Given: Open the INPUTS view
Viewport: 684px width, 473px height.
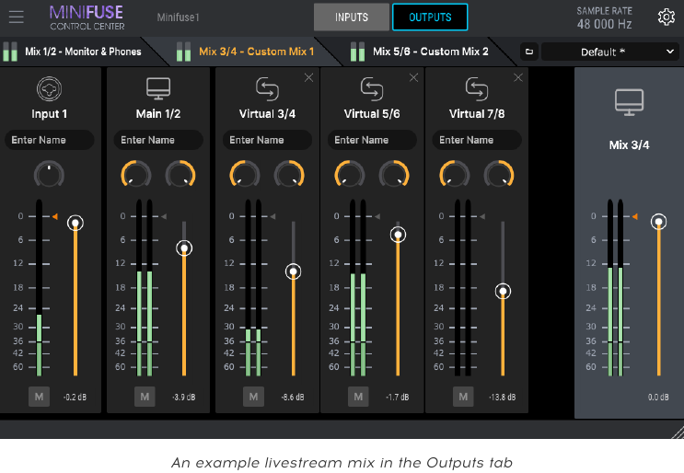Looking at the screenshot, I should pos(352,17).
